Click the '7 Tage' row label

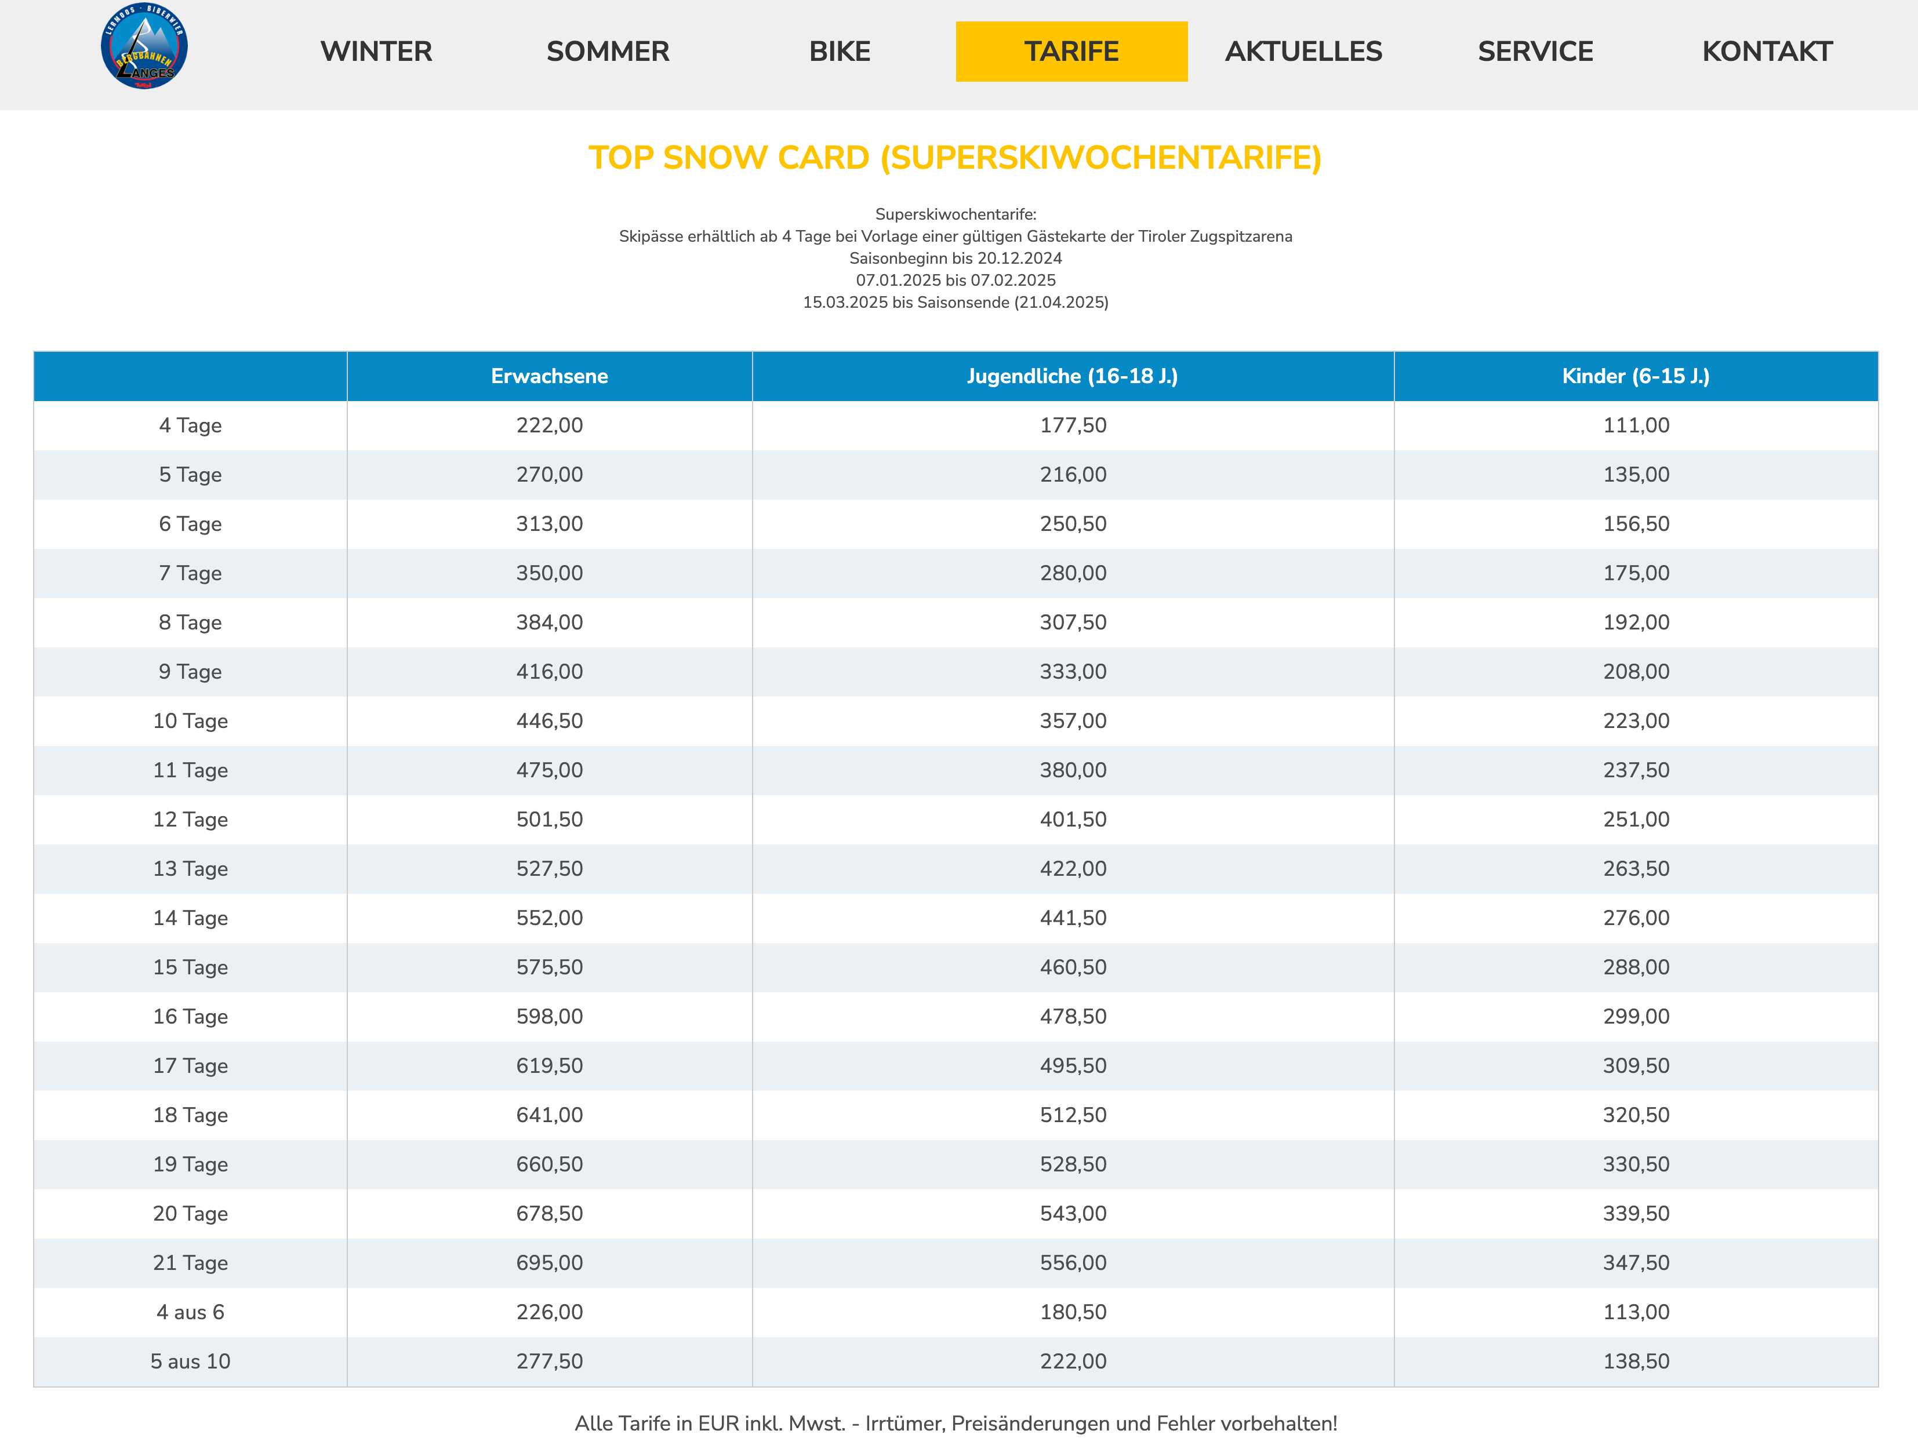pyautogui.click(x=190, y=574)
